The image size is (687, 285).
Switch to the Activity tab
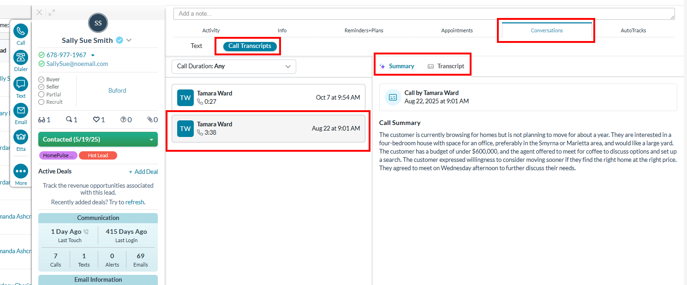(x=211, y=30)
